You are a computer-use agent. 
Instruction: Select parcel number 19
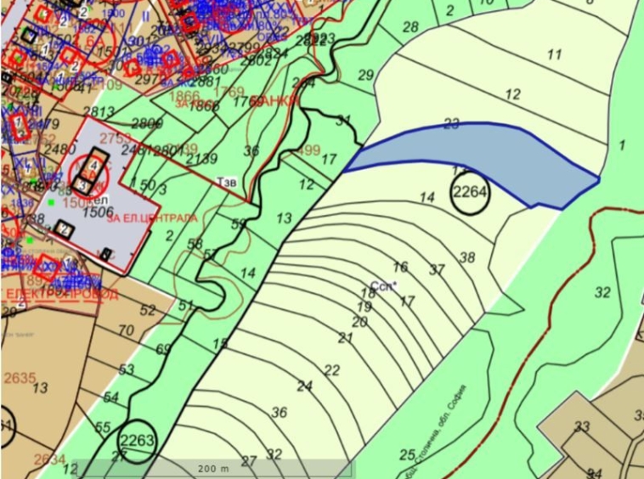pyautogui.click(x=364, y=307)
